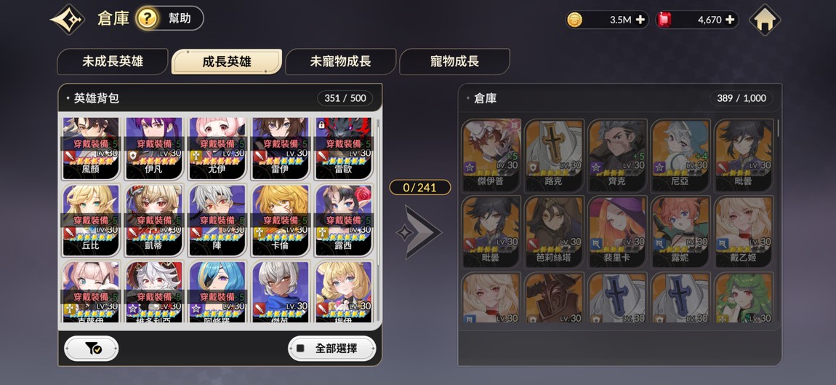Add gold with the plus icon
Screen dimensions: 836x385
640,20
